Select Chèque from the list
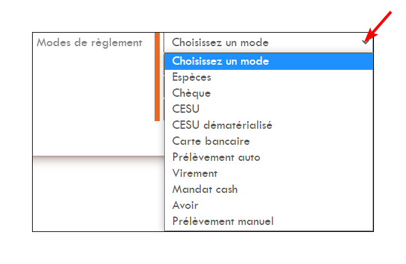The width and height of the screenshot is (406, 264). (x=269, y=94)
